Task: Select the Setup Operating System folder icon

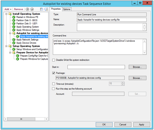Action: (10, 46)
